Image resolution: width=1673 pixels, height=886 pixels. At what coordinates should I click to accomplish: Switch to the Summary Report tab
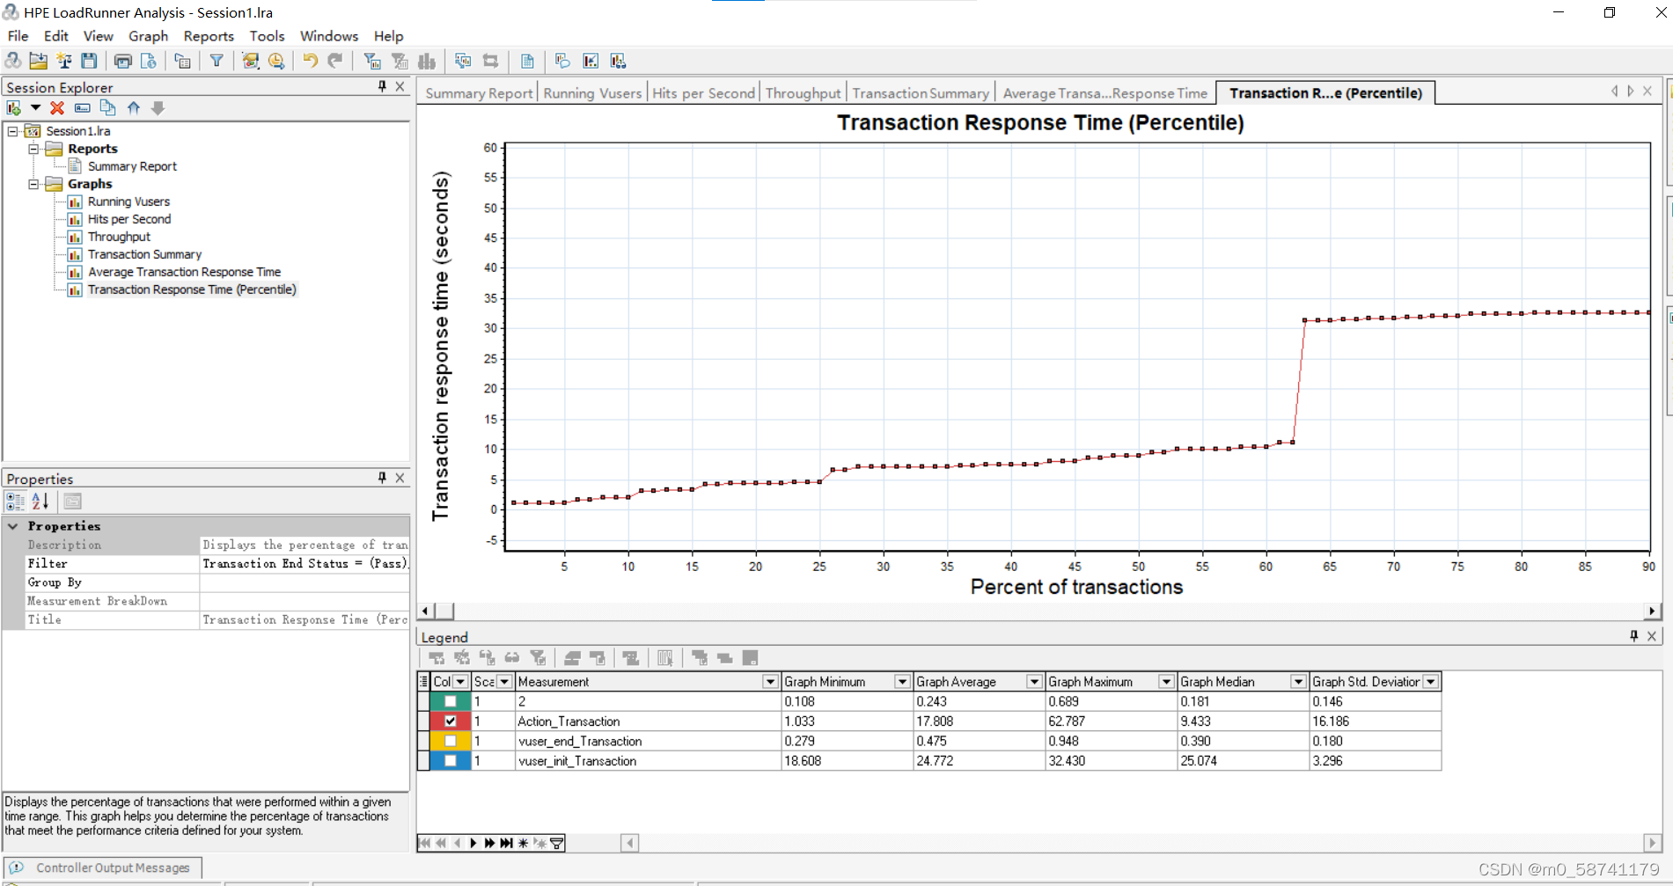click(x=479, y=93)
